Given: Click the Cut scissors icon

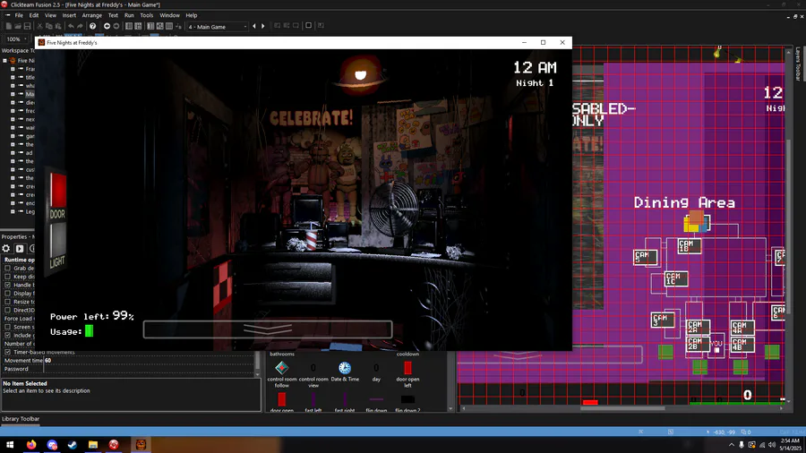Looking at the screenshot, I should tap(39, 26).
